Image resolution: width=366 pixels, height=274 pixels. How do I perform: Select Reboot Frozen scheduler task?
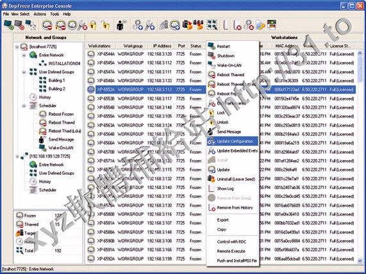pyautogui.click(x=61, y=114)
